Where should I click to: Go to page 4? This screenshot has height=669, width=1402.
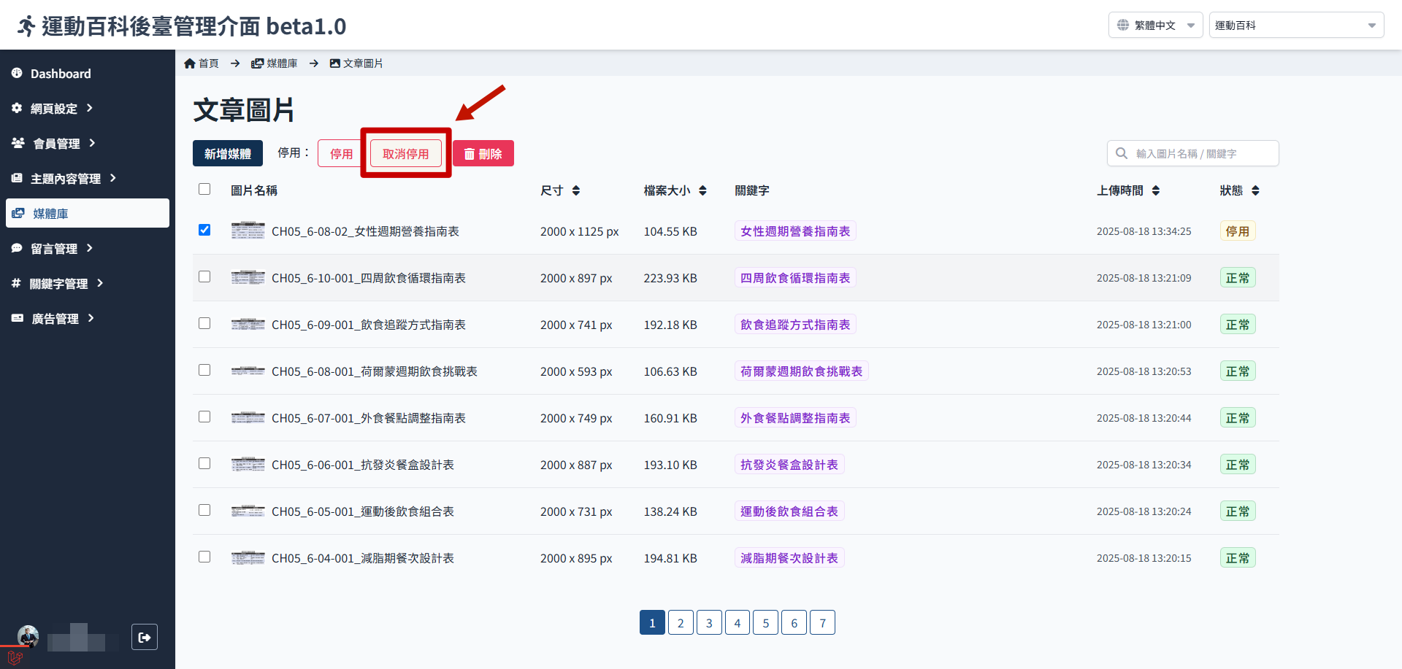click(x=738, y=622)
